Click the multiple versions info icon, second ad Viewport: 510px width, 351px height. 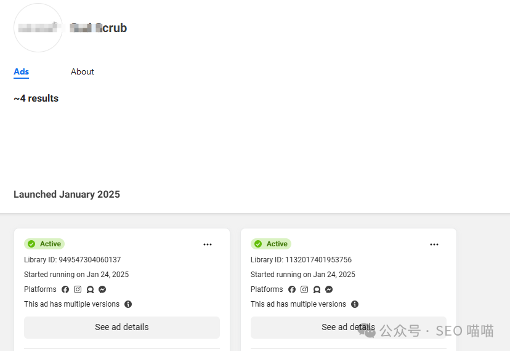point(355,304)
